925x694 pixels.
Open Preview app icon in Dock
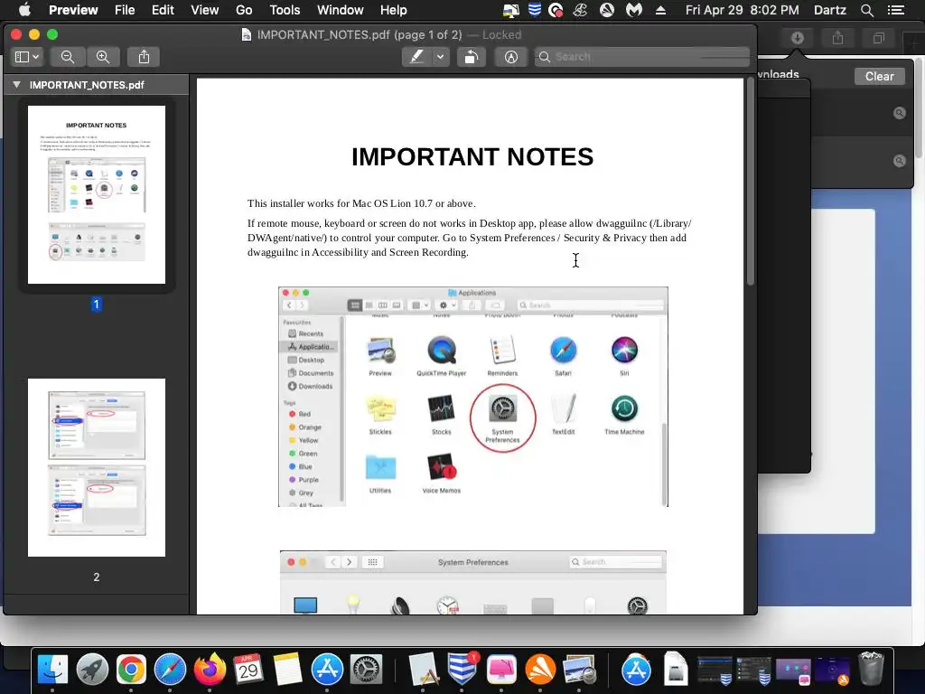(x=579, y=670)
